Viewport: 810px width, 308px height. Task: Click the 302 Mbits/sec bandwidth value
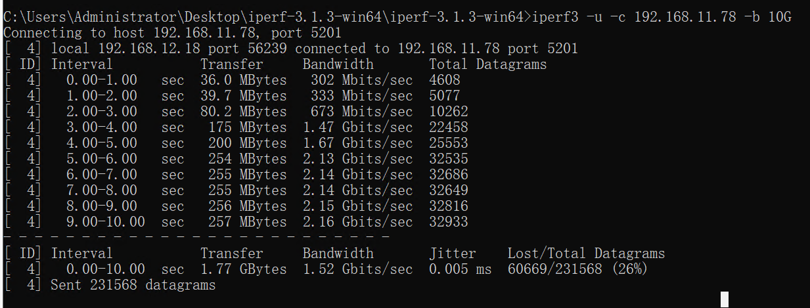[361, 80]
